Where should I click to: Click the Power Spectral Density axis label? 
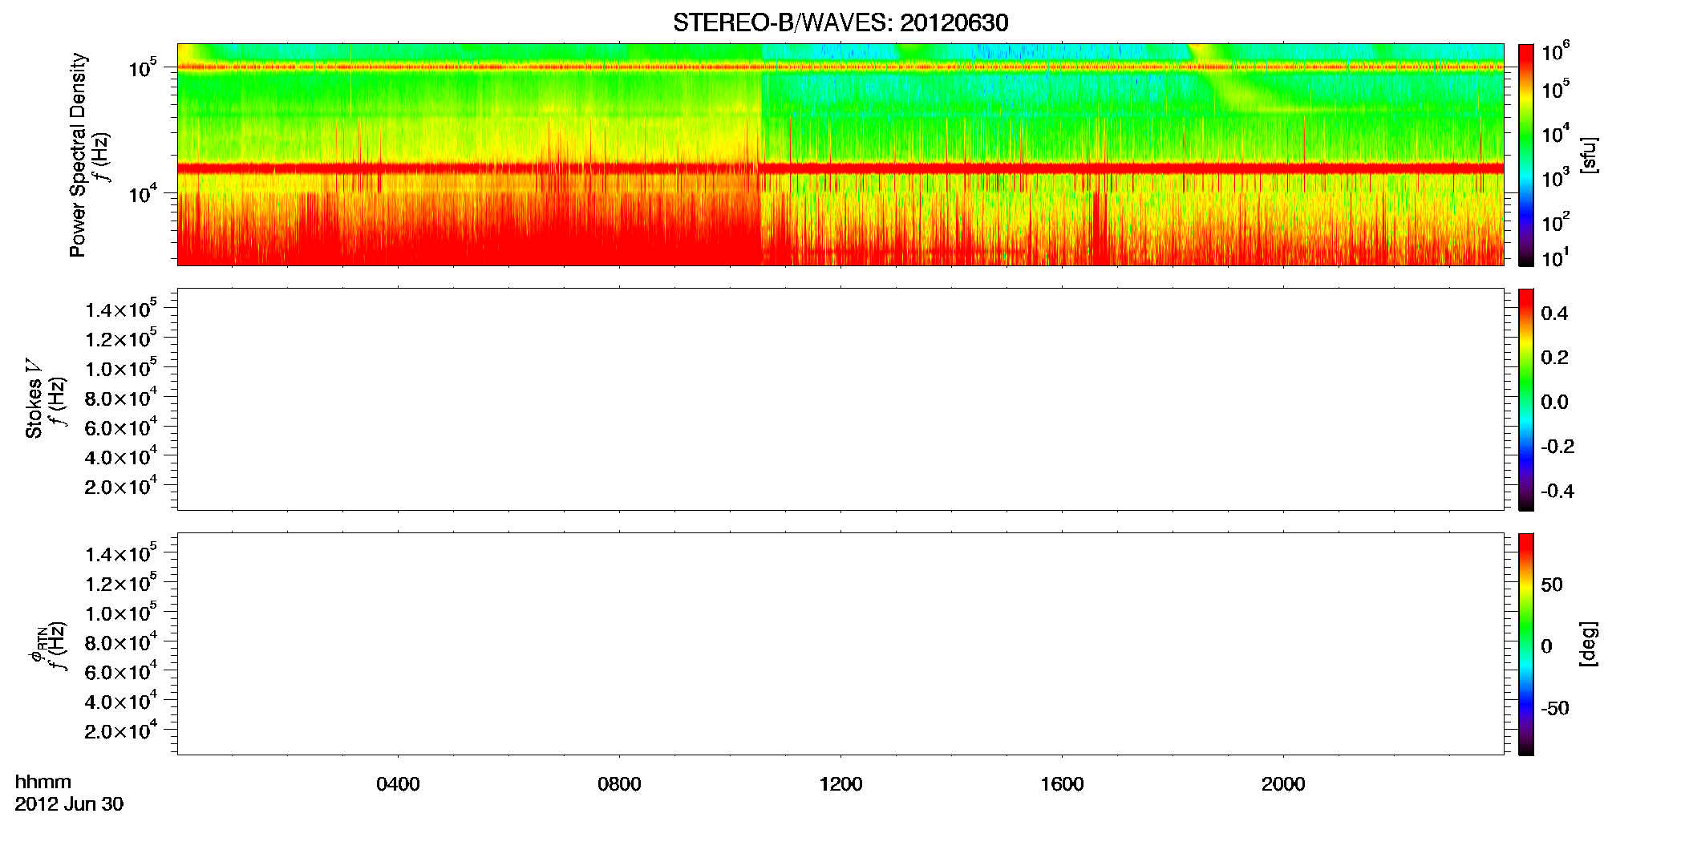(78, 155)
